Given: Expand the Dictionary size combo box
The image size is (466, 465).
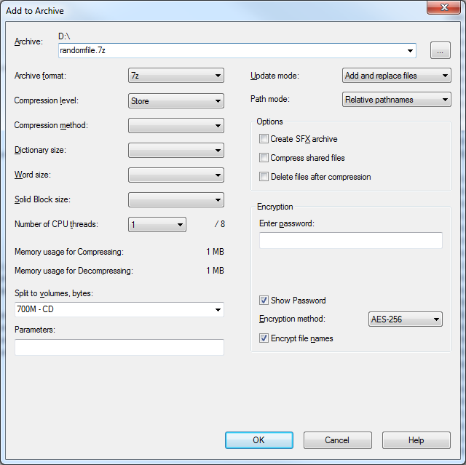Looking at the screenshot, I should click(176, 150).
